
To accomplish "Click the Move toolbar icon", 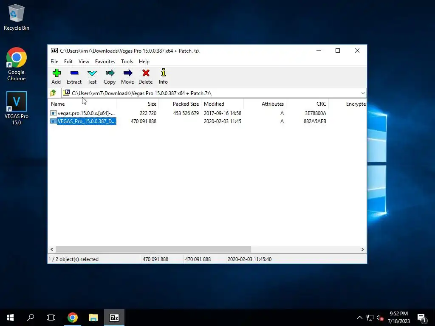I will point(127,73).
